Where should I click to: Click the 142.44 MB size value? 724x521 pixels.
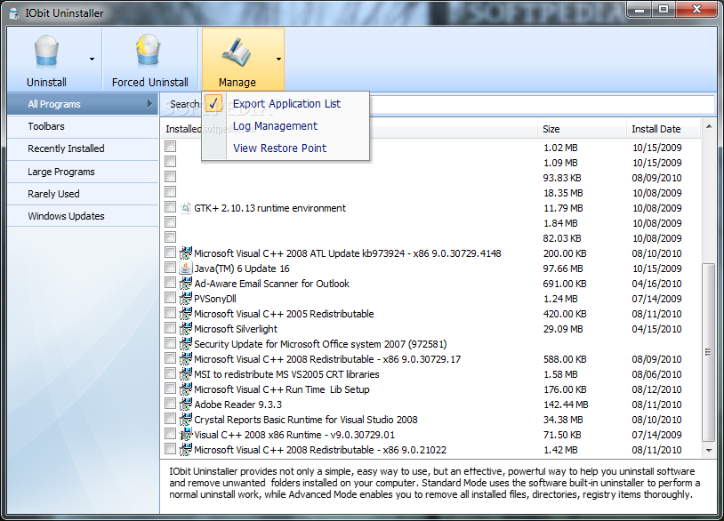click(x=566, y=405)
